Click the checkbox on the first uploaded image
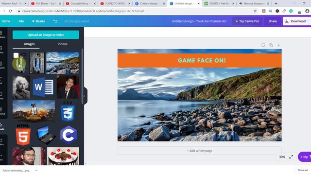 [x=16, y=55]
